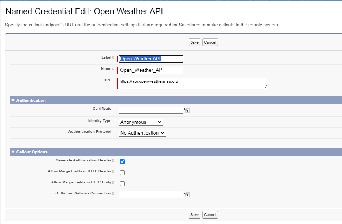Screen dimensions: 342x224
Task: Click the Identity Type label text
Action: point(100,121)
